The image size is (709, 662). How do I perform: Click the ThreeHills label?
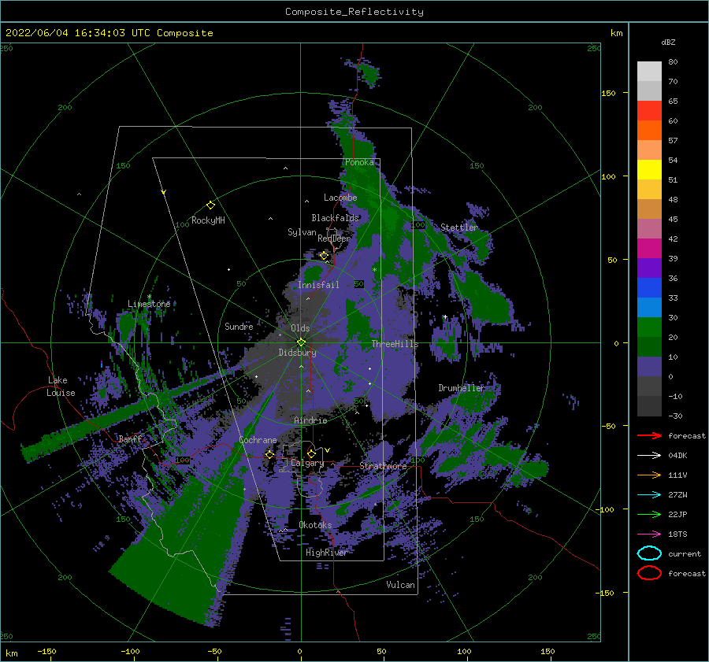coord(395,344)
